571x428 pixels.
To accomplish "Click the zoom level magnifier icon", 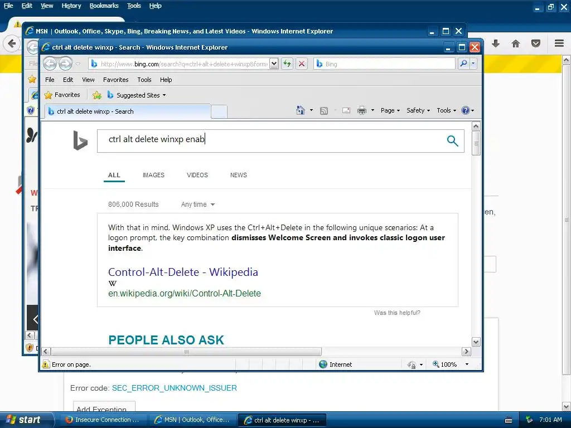I will (435, 364).
